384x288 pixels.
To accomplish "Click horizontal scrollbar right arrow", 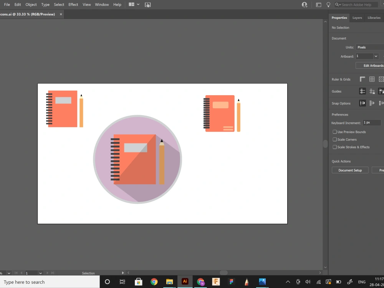I will (320, 273).
